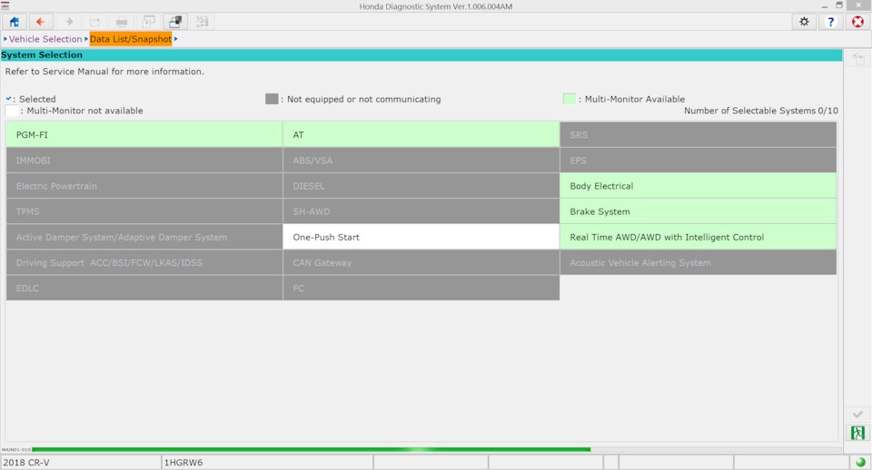This screenshot has width=872, height=470.
Task: Click 'Not equipped or not communicating' legend text
Action: coord(363,99)
